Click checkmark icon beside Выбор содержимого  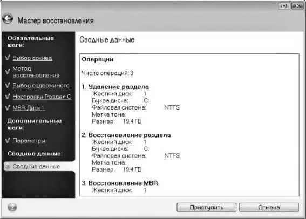tap(8, 85)
